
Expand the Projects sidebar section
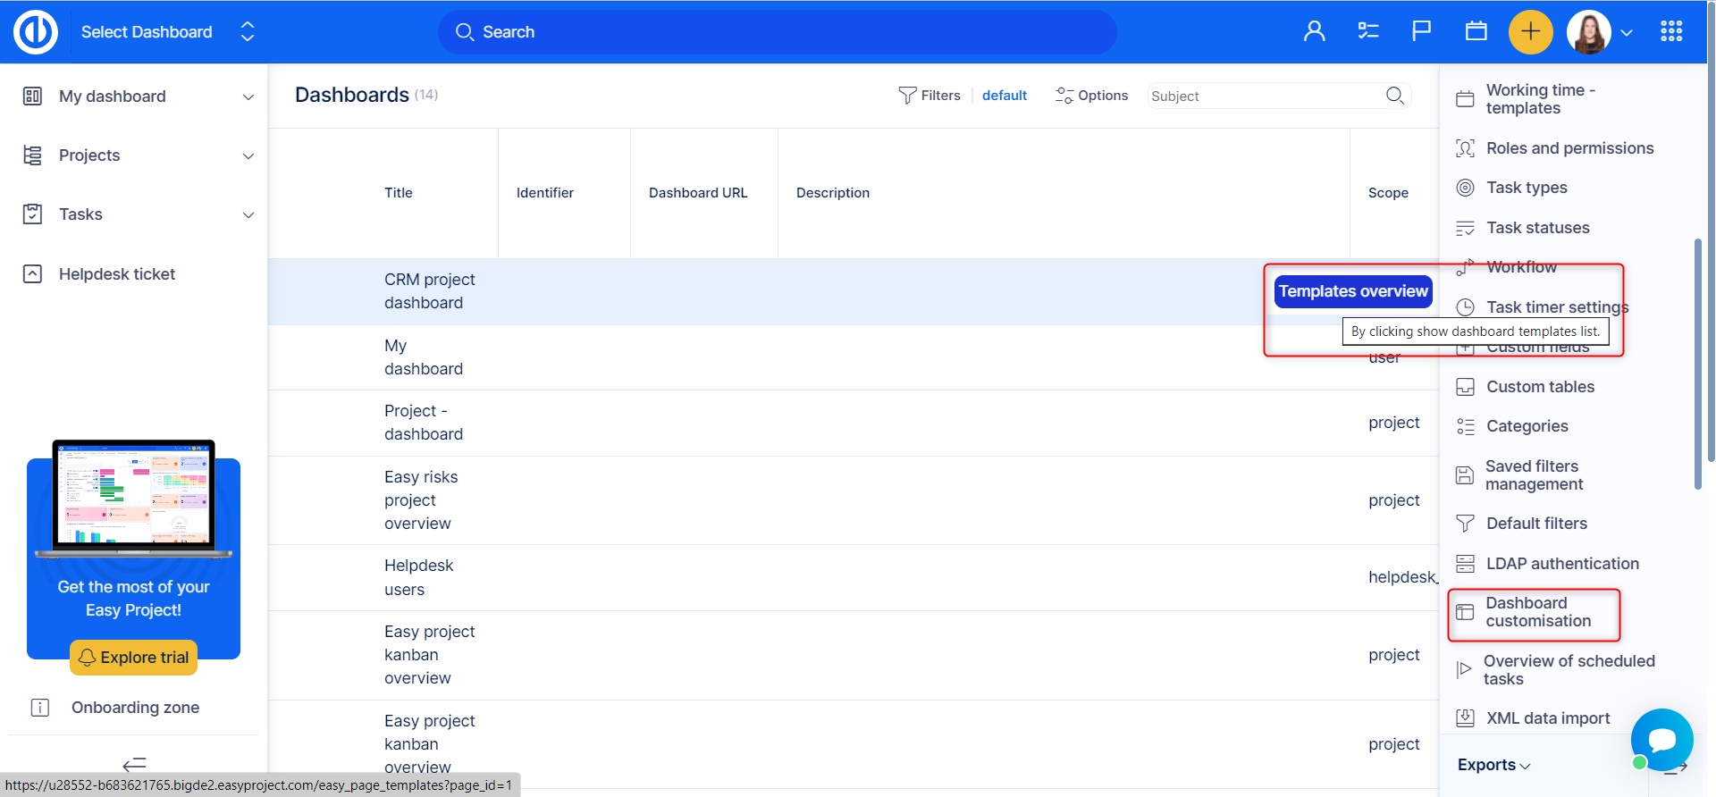(248, 156)
